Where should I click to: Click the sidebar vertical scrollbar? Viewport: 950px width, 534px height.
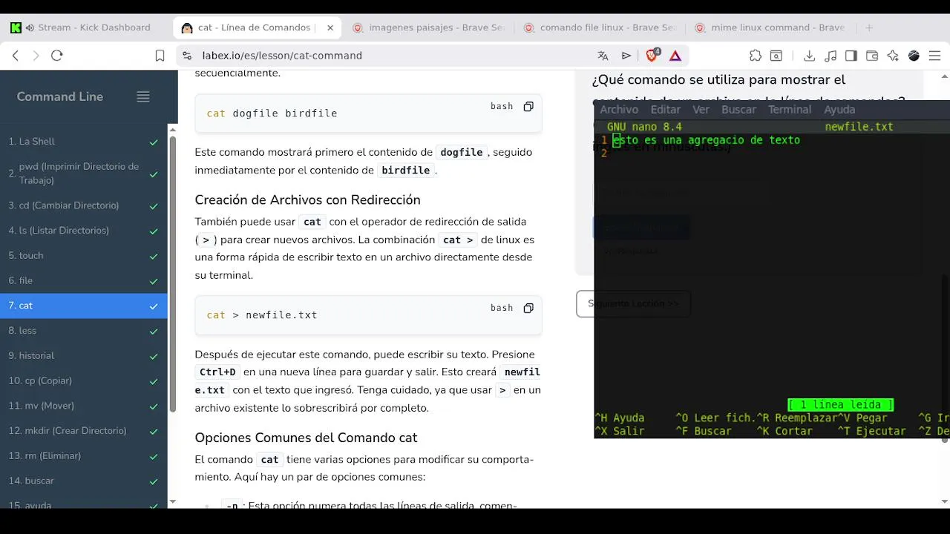coord(173,274)
